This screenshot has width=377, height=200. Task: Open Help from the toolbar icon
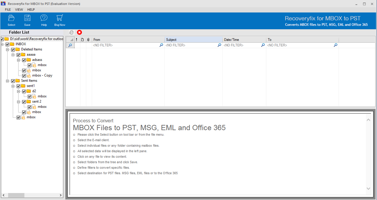pos(44,18)
